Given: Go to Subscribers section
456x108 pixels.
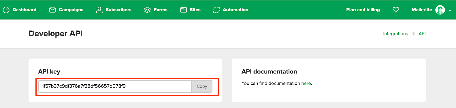Looking at the screenshot, I should pyautogui.click(x=118, y=10).
